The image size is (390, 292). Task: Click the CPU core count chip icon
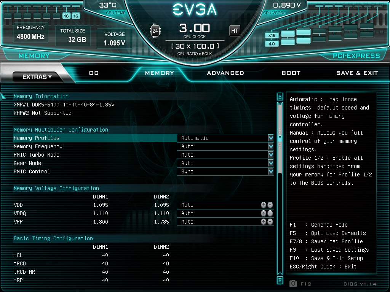pyautogui.click(x=155, y=31)
